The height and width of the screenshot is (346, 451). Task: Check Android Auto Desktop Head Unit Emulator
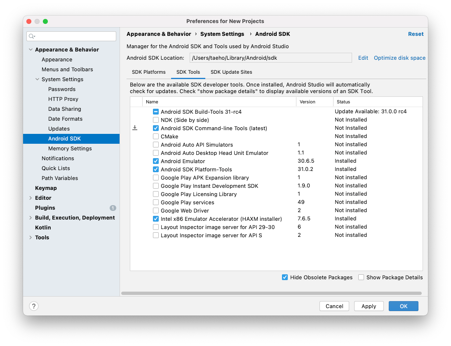[155, 153]
